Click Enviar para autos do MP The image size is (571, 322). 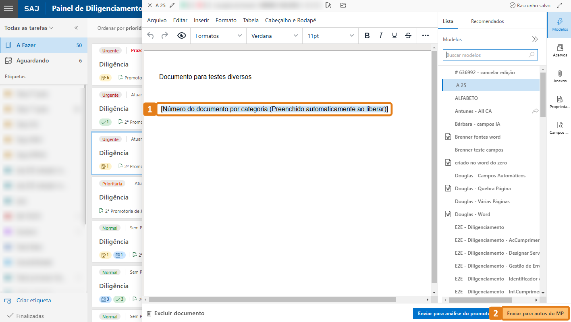click(535, 313)
